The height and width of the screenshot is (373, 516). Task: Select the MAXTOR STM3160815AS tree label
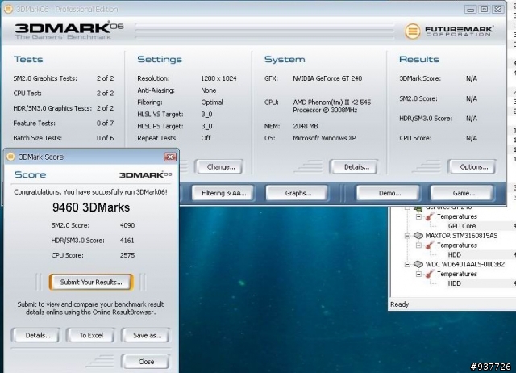(x=461, y=236)
